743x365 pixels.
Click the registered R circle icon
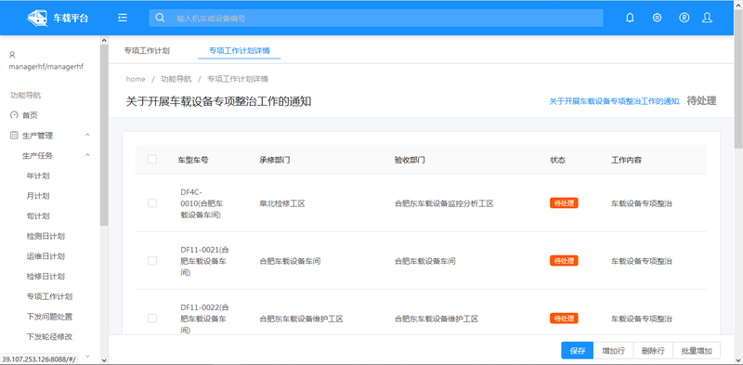(684, 18)
